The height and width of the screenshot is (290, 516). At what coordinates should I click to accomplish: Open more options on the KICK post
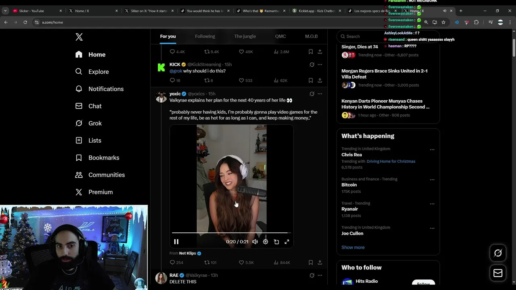[x=320, y=64]
